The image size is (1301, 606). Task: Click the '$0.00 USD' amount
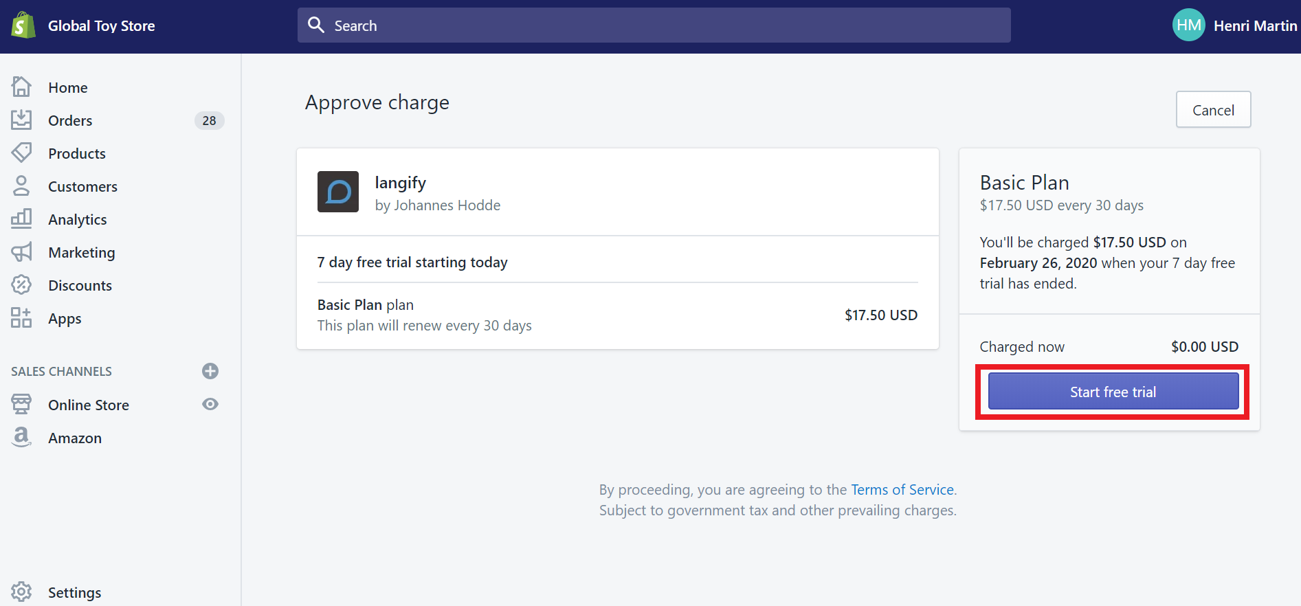click(x=1205, y=347)
